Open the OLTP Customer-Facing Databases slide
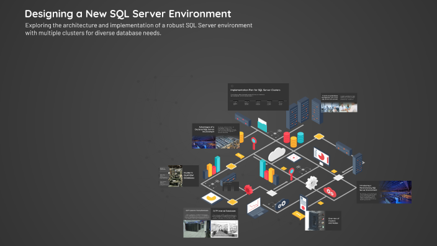The width and height of the screenshot is (437, 246). (x=197, y=222)
